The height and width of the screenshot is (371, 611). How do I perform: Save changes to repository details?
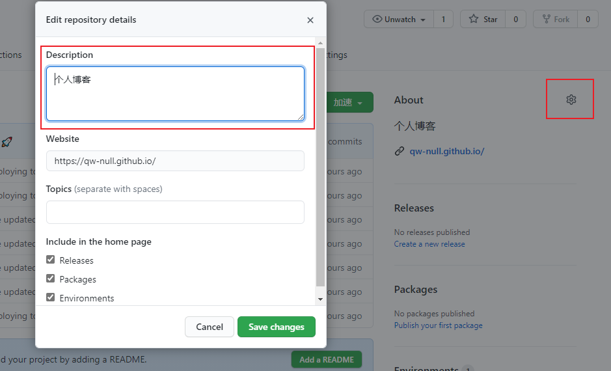click(x=277, y=327)
